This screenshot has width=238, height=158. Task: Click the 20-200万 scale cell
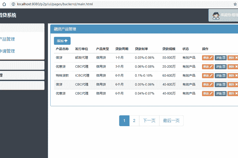click(169, 67)
